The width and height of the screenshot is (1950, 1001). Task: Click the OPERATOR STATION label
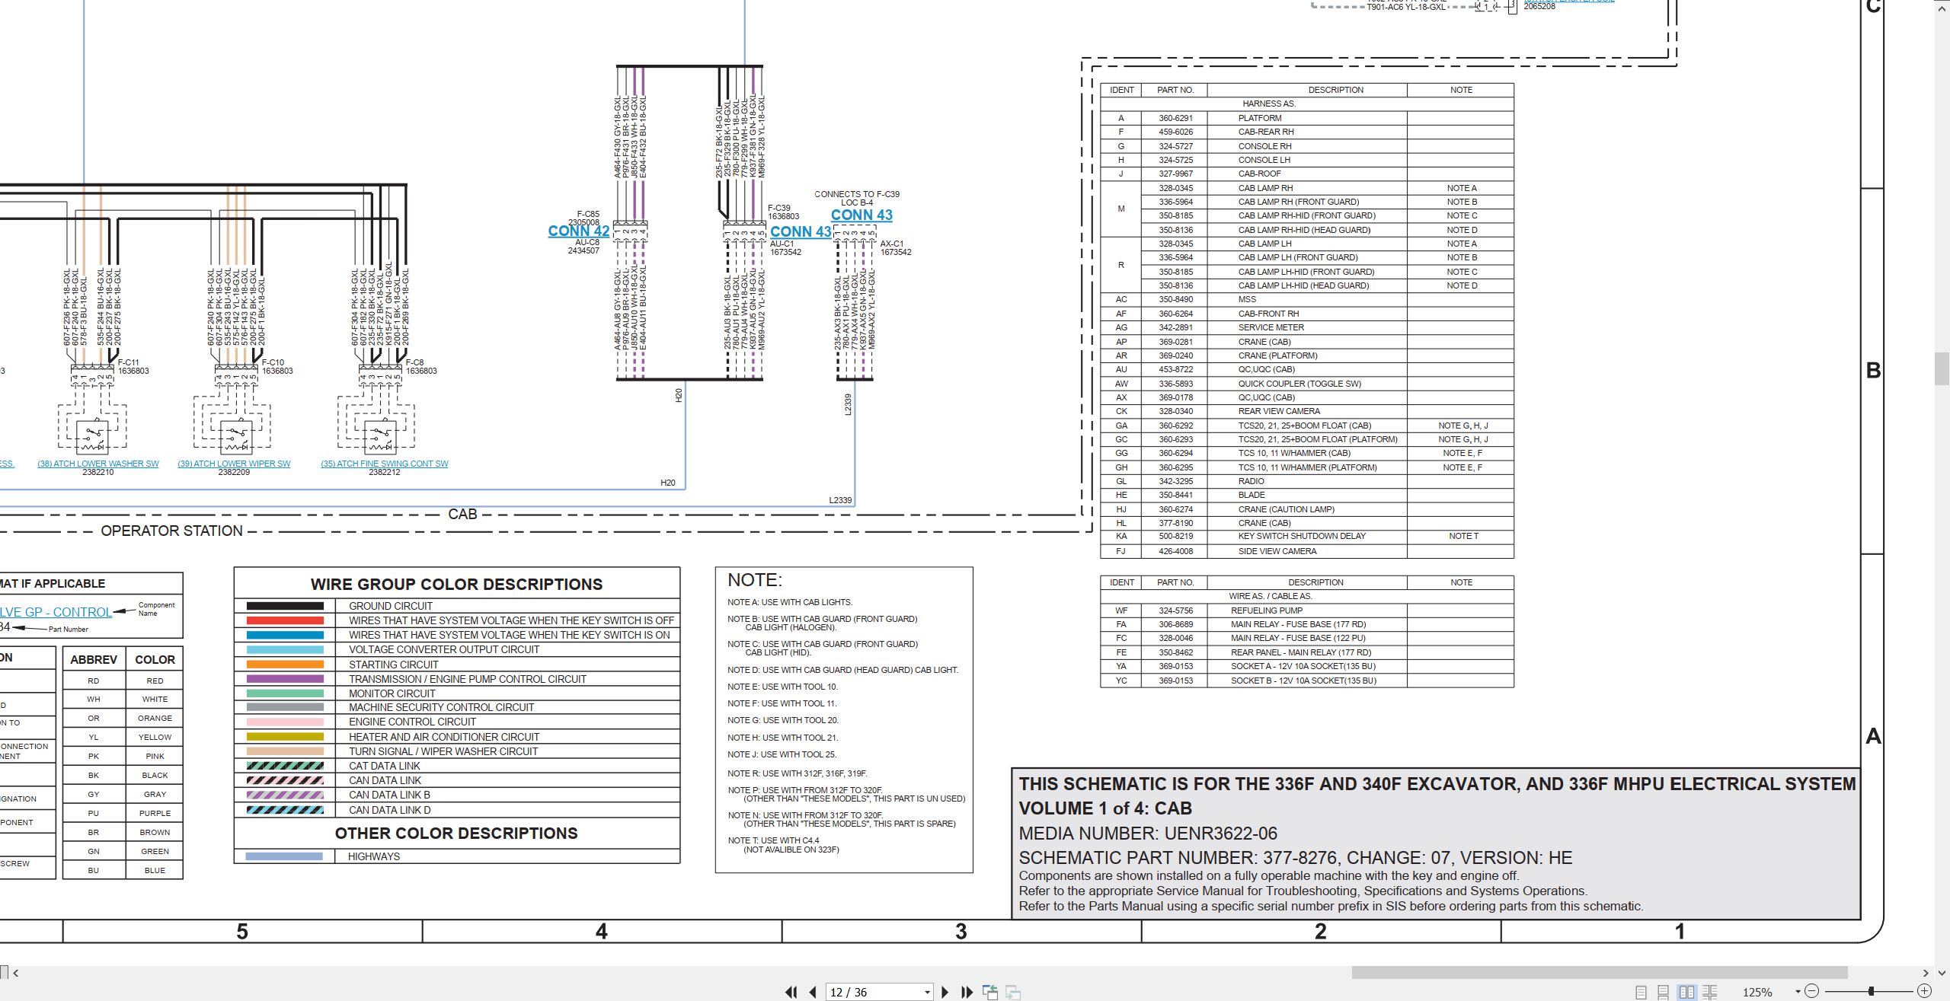click(x=172, y=531)
